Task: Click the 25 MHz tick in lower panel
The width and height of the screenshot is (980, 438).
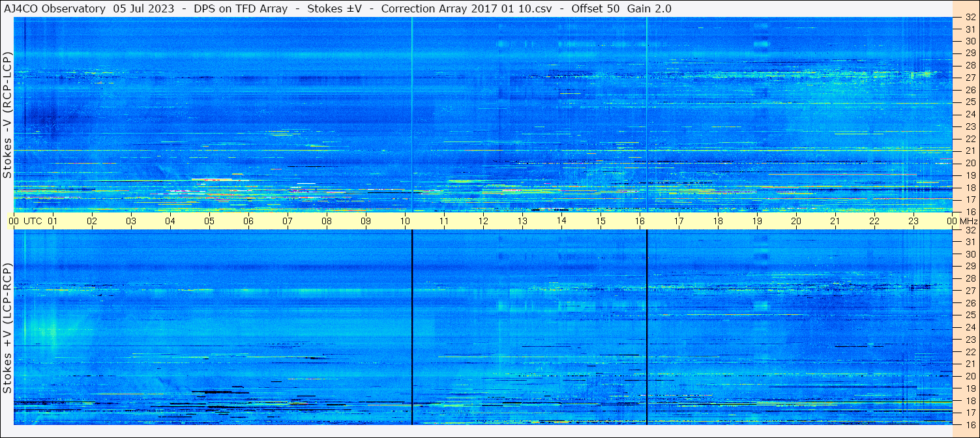Action: 970,315
